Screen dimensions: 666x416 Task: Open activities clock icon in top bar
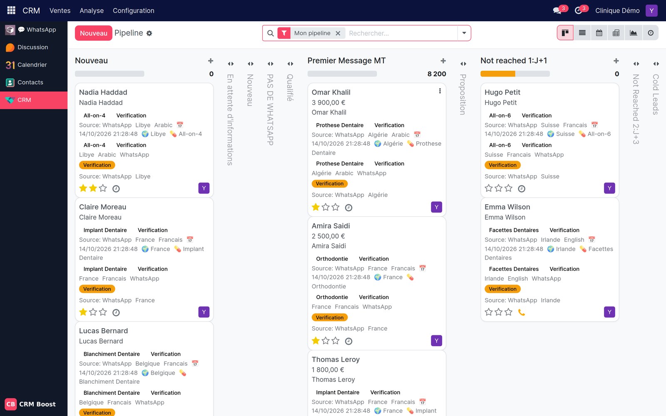click(x=578, y=10)
